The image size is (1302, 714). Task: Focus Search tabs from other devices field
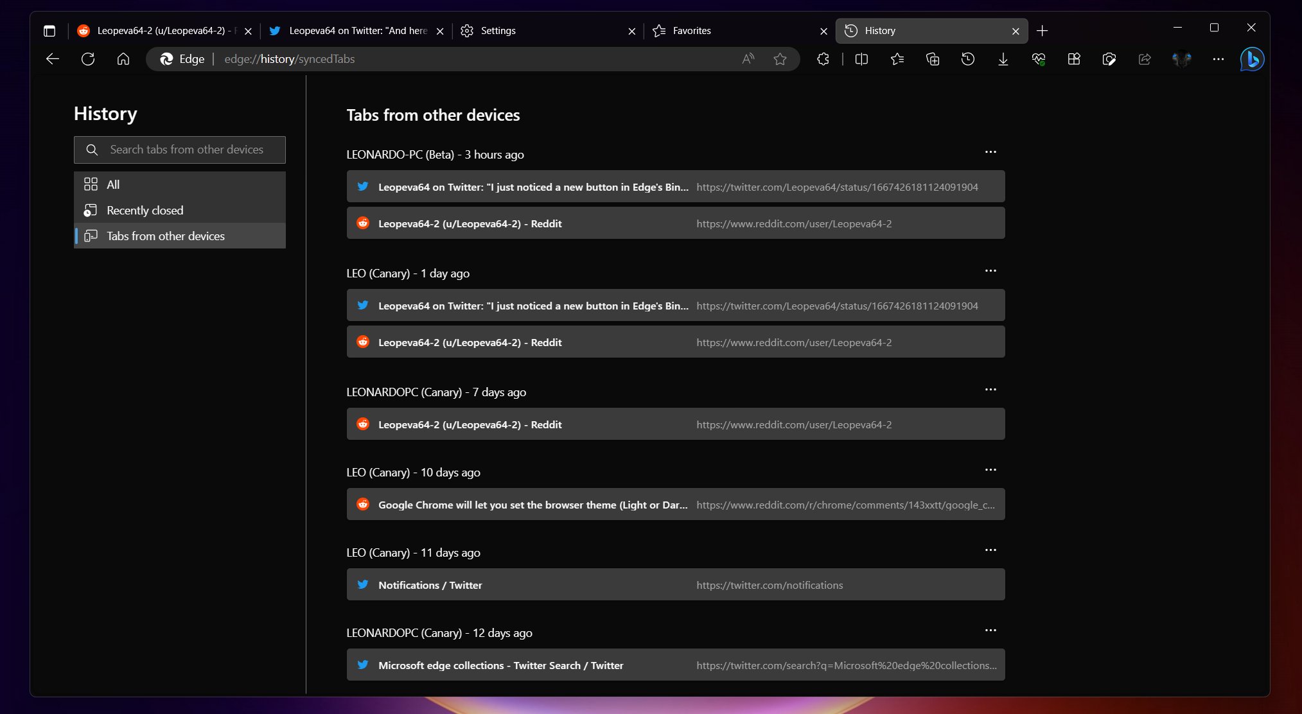point(180,150)
